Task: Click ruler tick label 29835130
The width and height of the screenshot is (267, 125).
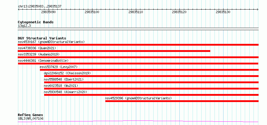Action: 223,12
